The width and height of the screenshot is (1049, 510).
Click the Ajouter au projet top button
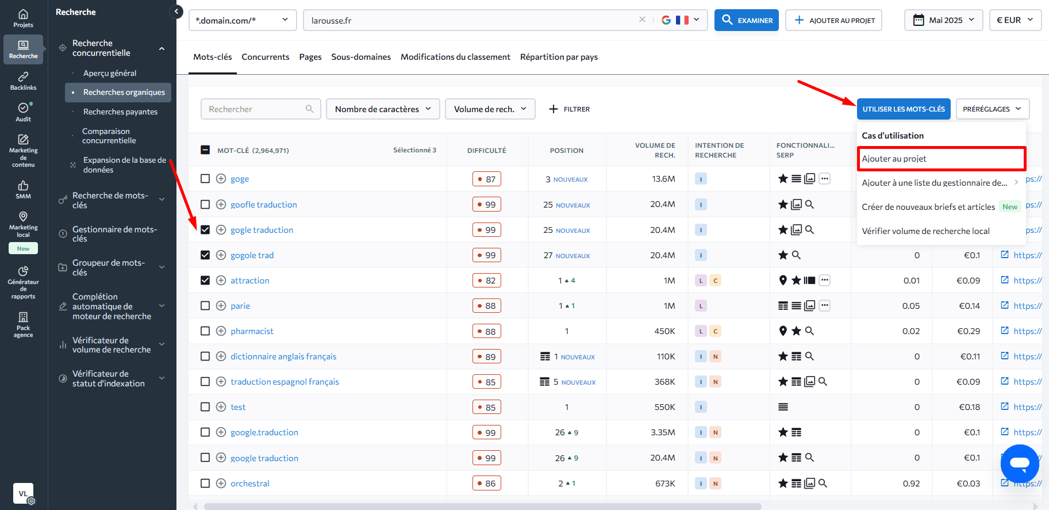pos(833,20)
